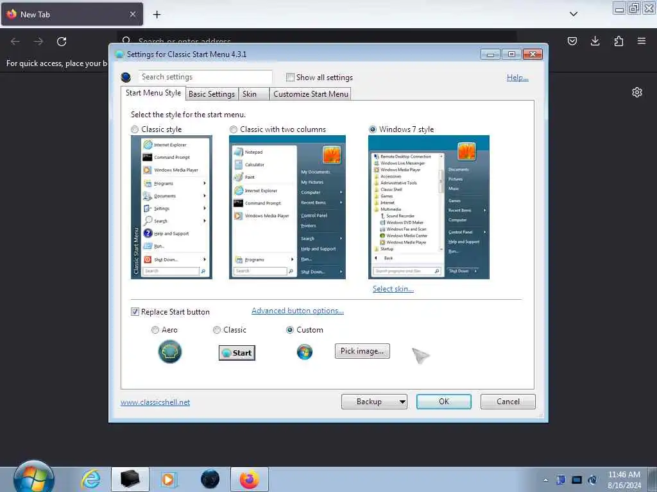Click the Classic style menu preview image
This screenshot has height=492, width=657.
171,207
